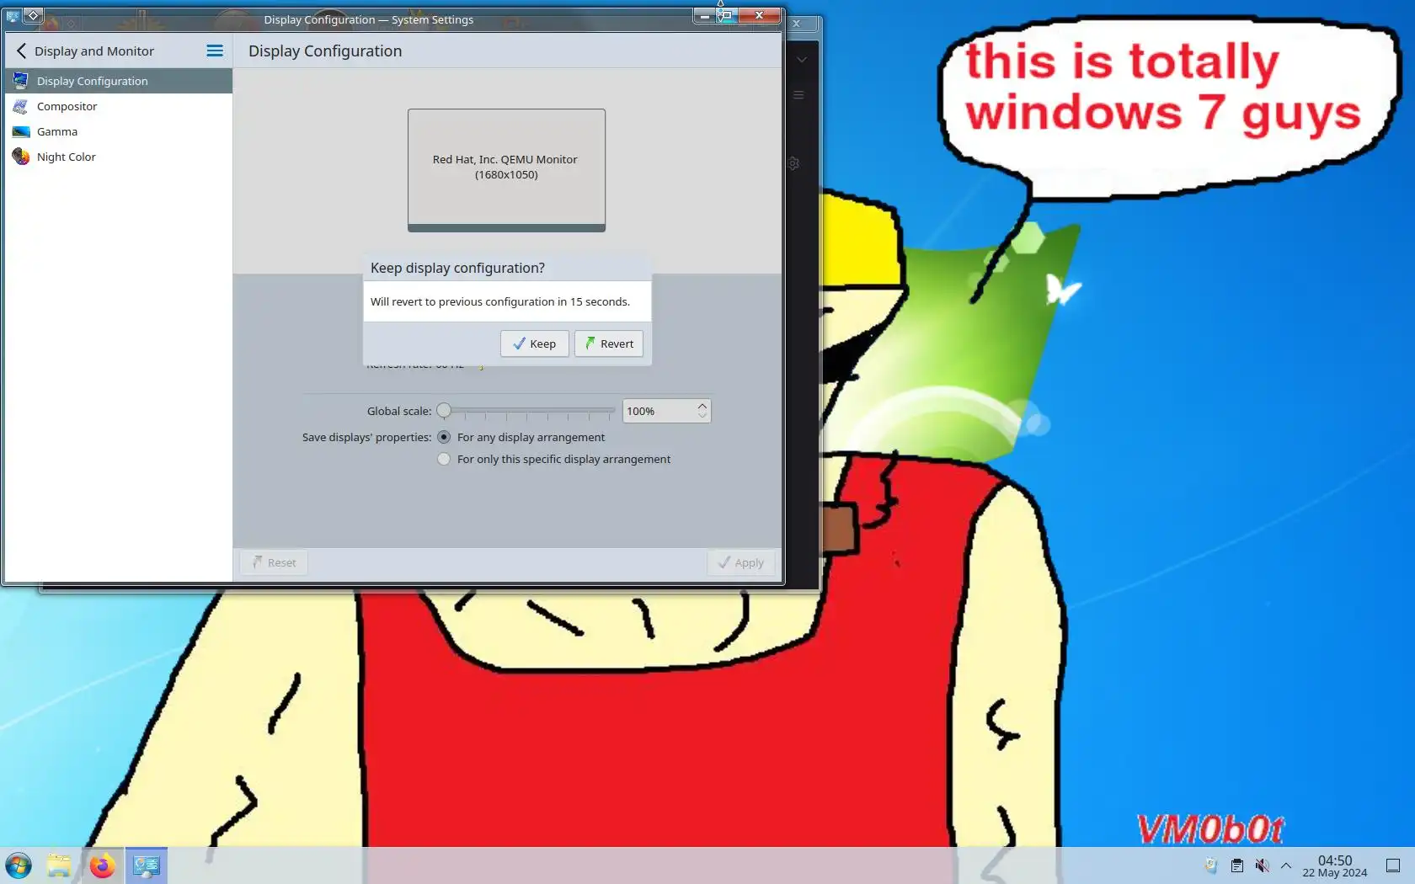Click the muted volume tray icon
Viewport: 1415px width, 884px height.
(1262, 865)
